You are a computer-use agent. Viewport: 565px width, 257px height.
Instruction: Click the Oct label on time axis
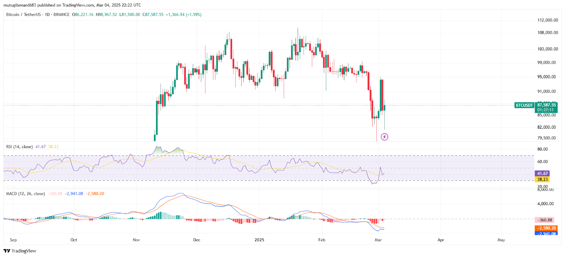74,240
